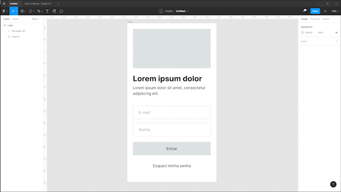The width and height of the screenshot is (341, 192).
Task: Switch to the Assets tab
Action: (x=16, y=19)
